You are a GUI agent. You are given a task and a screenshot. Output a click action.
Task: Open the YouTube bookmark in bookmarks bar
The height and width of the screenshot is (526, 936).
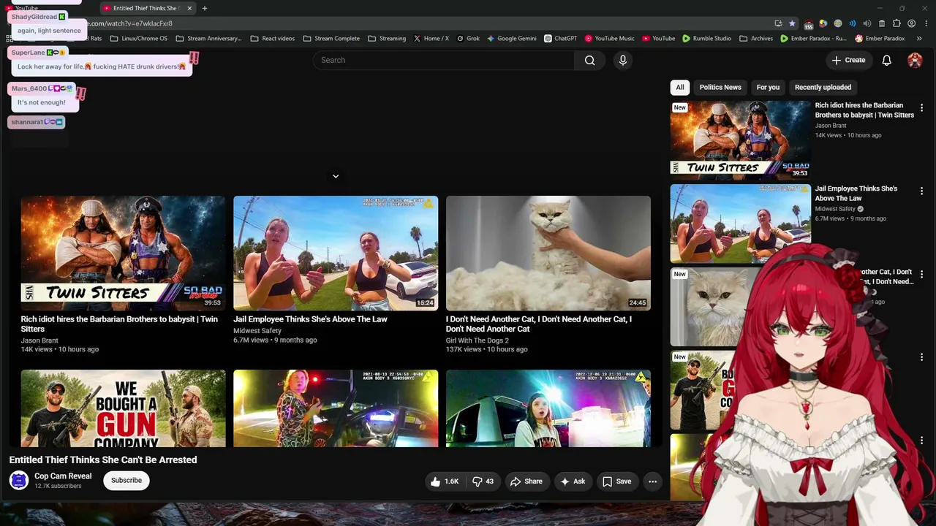click(658, 38)
